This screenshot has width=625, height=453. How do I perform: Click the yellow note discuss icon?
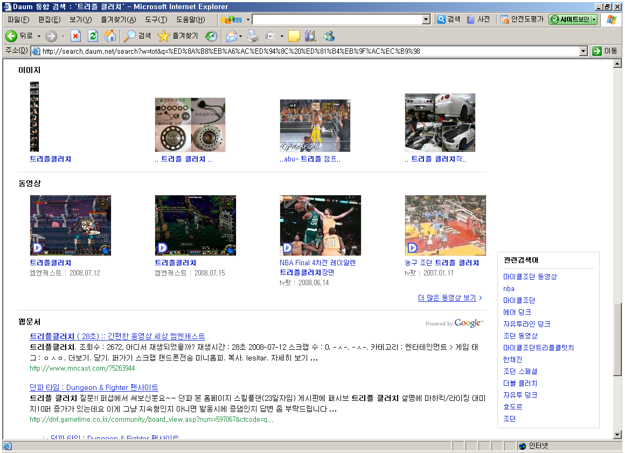click(294, 36)
